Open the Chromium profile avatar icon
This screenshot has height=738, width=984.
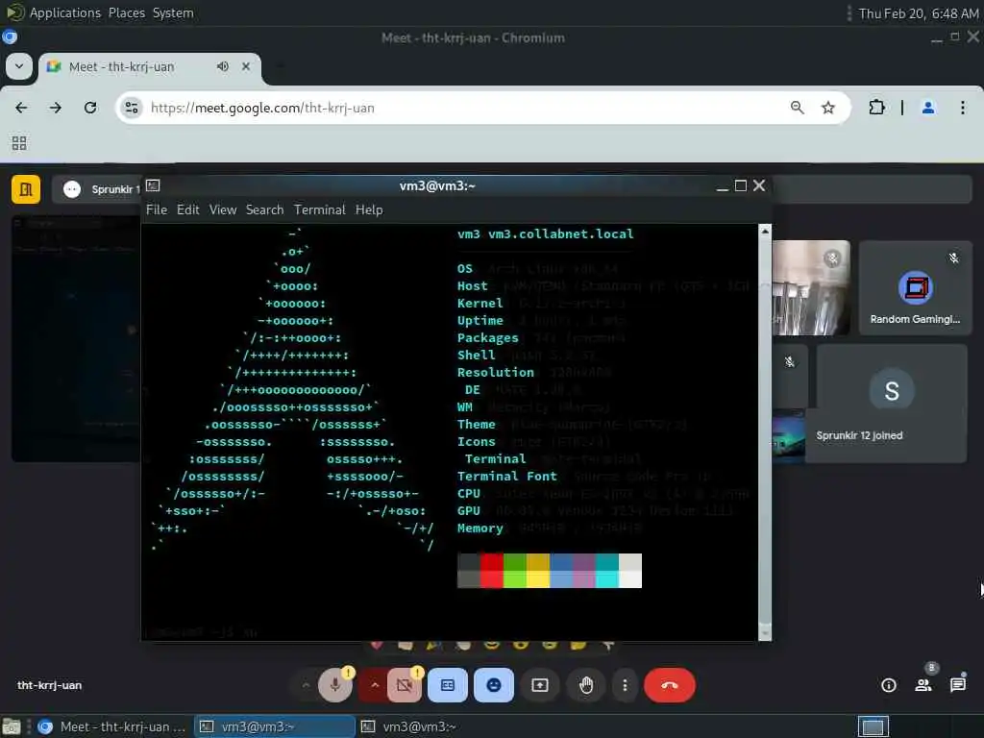(x=928, y=108)
